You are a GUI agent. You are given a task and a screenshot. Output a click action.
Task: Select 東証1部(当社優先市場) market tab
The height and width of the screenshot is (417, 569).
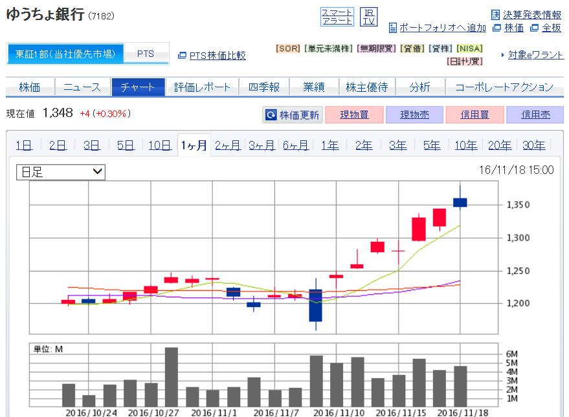(x=65, y=54)
